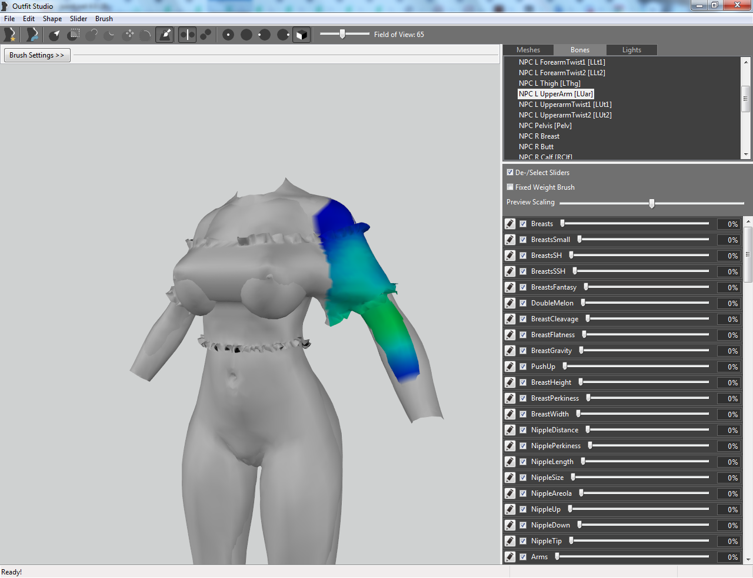Select bone NPC L Thigh [LThg]
This screenshot has height=578, width=753.
click(x=549, y=83)
